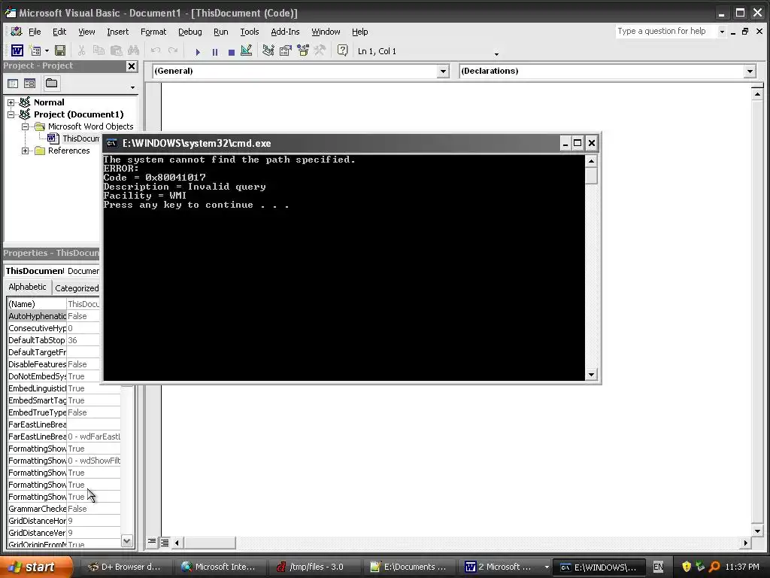Image resolution: width=770 pixels, height=578 pixels.
Task: Open the Insert menu
Action: tap(118, 32)
